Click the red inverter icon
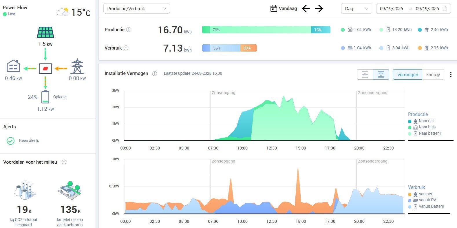The image size is (457, 228). point(45,69)
